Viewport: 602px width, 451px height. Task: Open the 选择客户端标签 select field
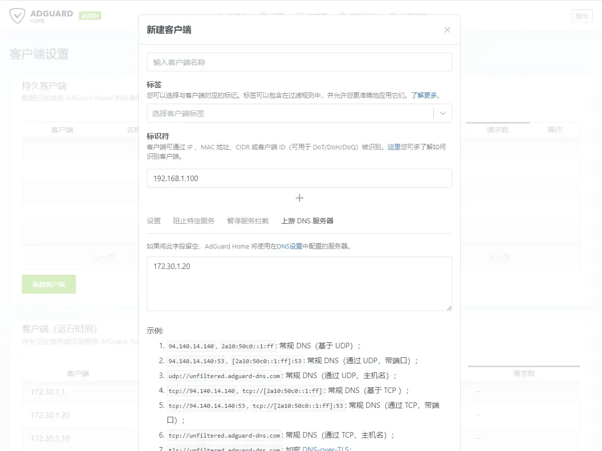click(290, 114)
